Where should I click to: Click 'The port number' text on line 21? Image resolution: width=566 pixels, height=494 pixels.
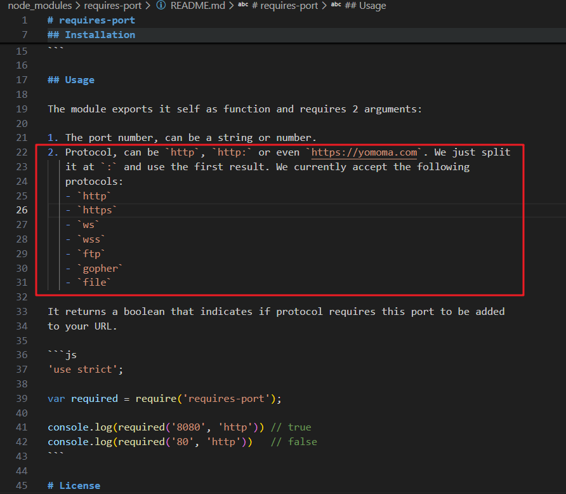[109, 138]
